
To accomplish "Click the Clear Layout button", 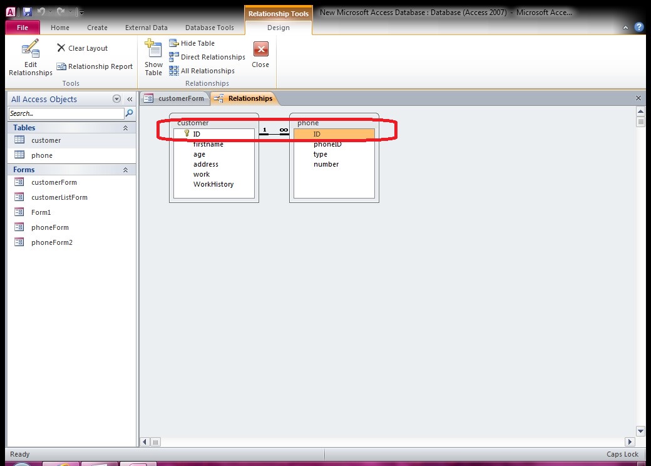I will coord(82,48).
